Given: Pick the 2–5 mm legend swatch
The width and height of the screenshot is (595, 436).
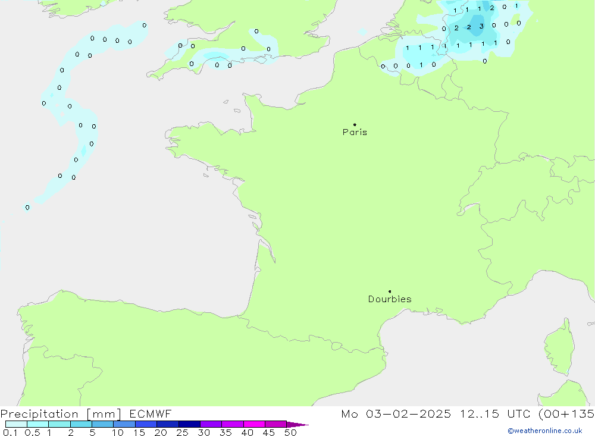Looking at the screenshot, I should pyautogui.click(x=81, y=424).
